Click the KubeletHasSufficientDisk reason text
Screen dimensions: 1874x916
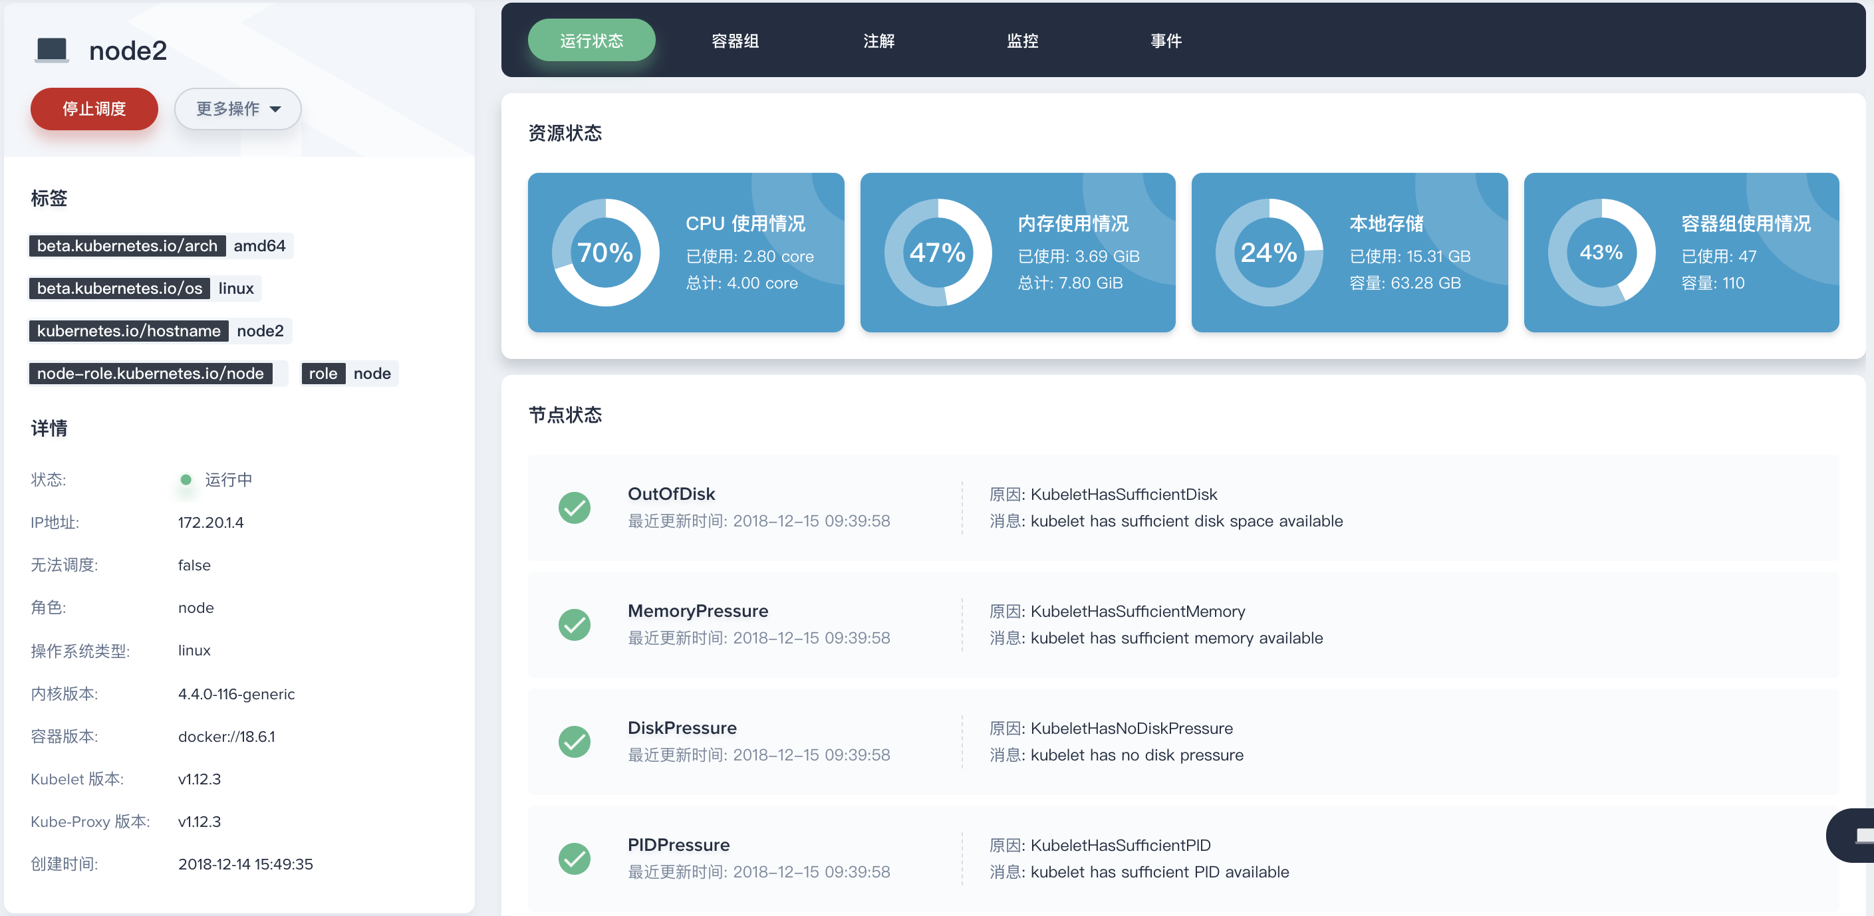1124,495
